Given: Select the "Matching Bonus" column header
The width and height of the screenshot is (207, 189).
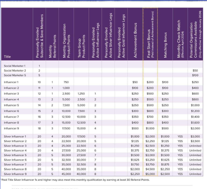Looking at the screenshot, I should [165, 45].
